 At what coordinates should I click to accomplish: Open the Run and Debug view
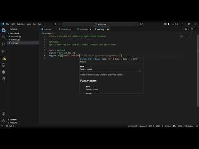(x=3, y=51)
